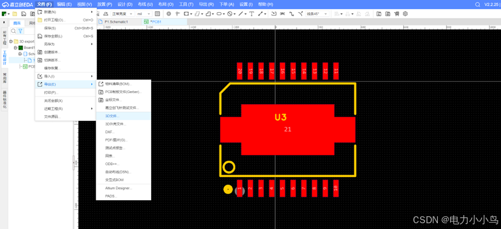Open the 视图 (V) menu
The width and height of the screenshot is (501, 229).
[x=85, y=5]
